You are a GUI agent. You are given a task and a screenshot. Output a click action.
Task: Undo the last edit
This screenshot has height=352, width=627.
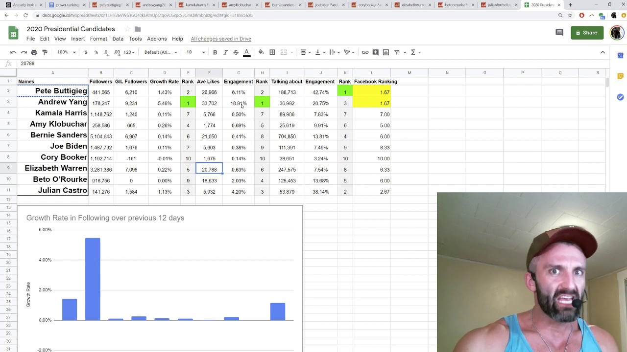(x=13, y=52)
